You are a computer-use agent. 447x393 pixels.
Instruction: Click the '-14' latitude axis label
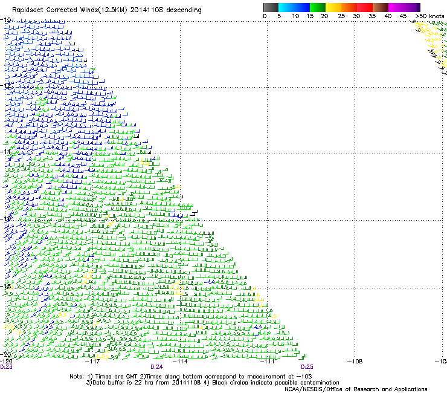5,152
